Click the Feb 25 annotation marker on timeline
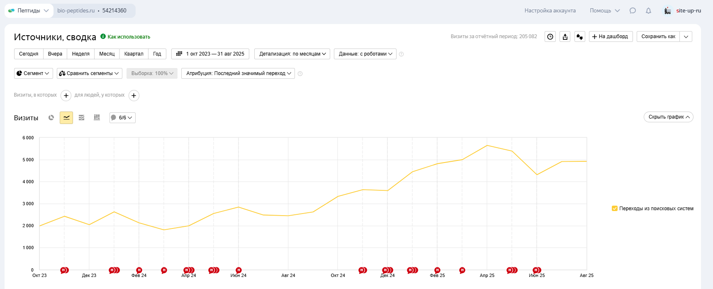The width and height of the screenshot is (713, 289). coord(437,270)
